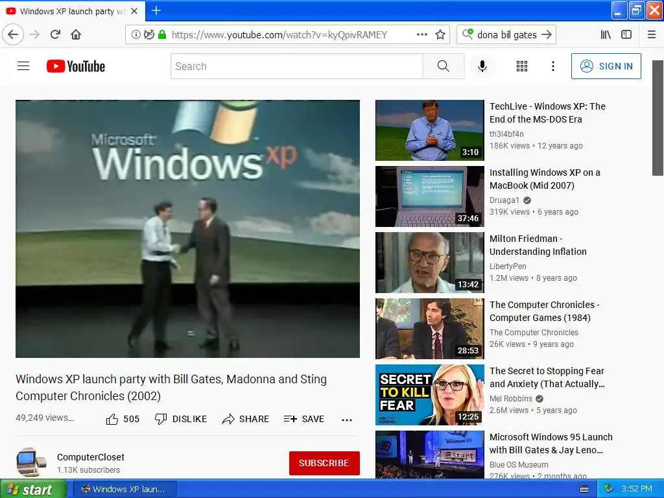This screenshot has width=664, height=498.
Task: Click the YouTube magnifier search button
Action: pos(444,66)
